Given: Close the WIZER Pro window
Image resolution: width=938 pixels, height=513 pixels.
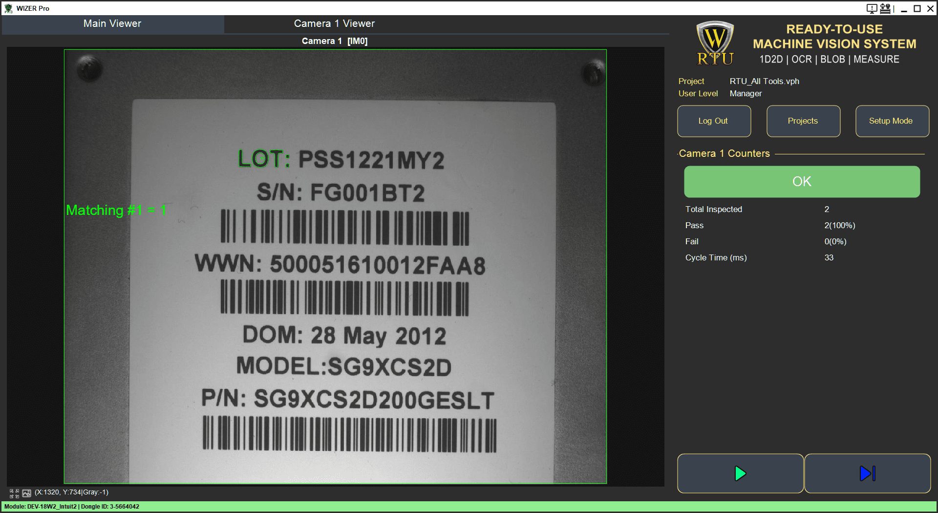Looking at the screenshot, I should click(931, 8).
